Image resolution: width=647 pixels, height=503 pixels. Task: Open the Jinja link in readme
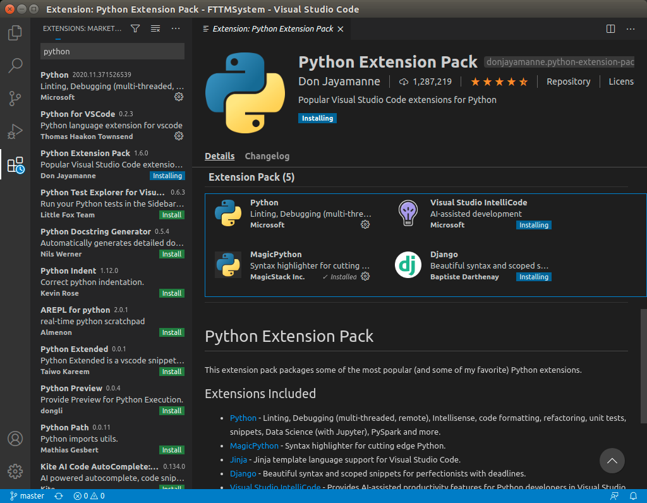238,459
